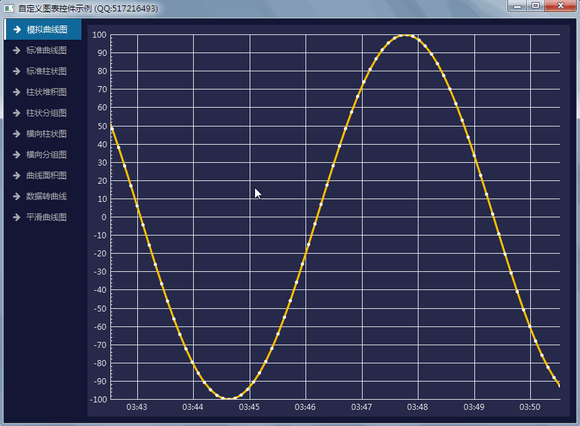Click the 100 value on the Y axis
580x426 pixels.
(100, 35)
